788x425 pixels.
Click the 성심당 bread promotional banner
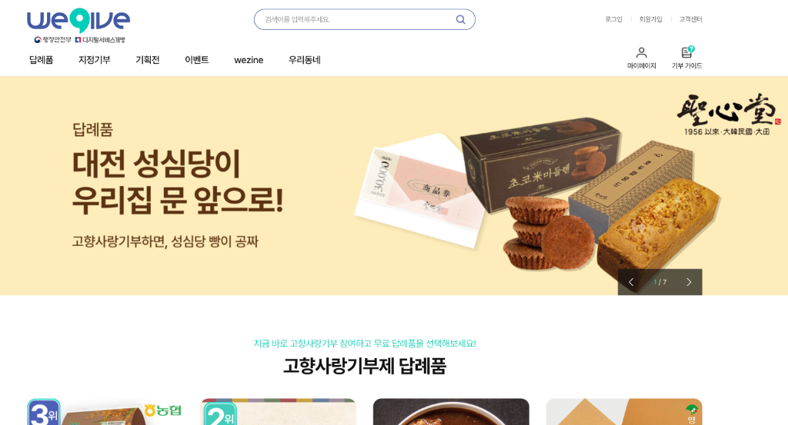[394, 186]
